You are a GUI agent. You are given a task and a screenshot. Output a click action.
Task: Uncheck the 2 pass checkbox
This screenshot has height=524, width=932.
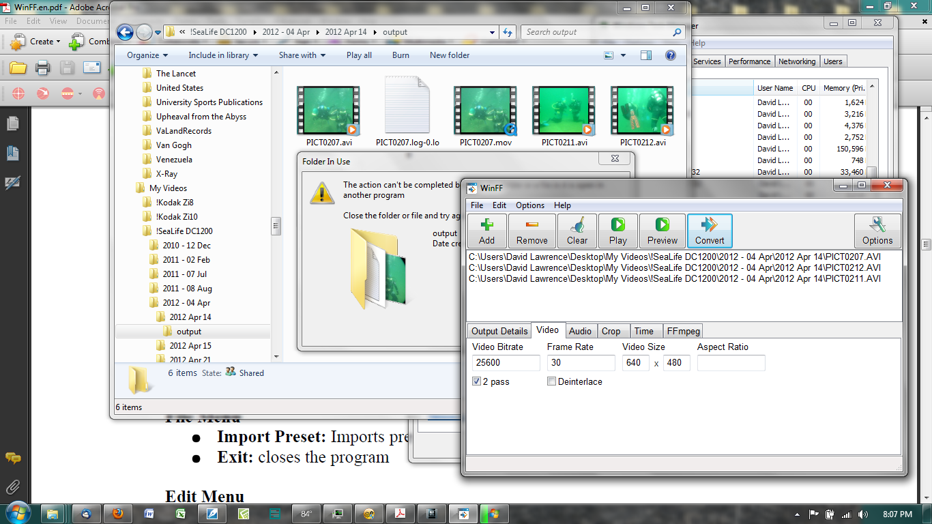tap(476, 382)
